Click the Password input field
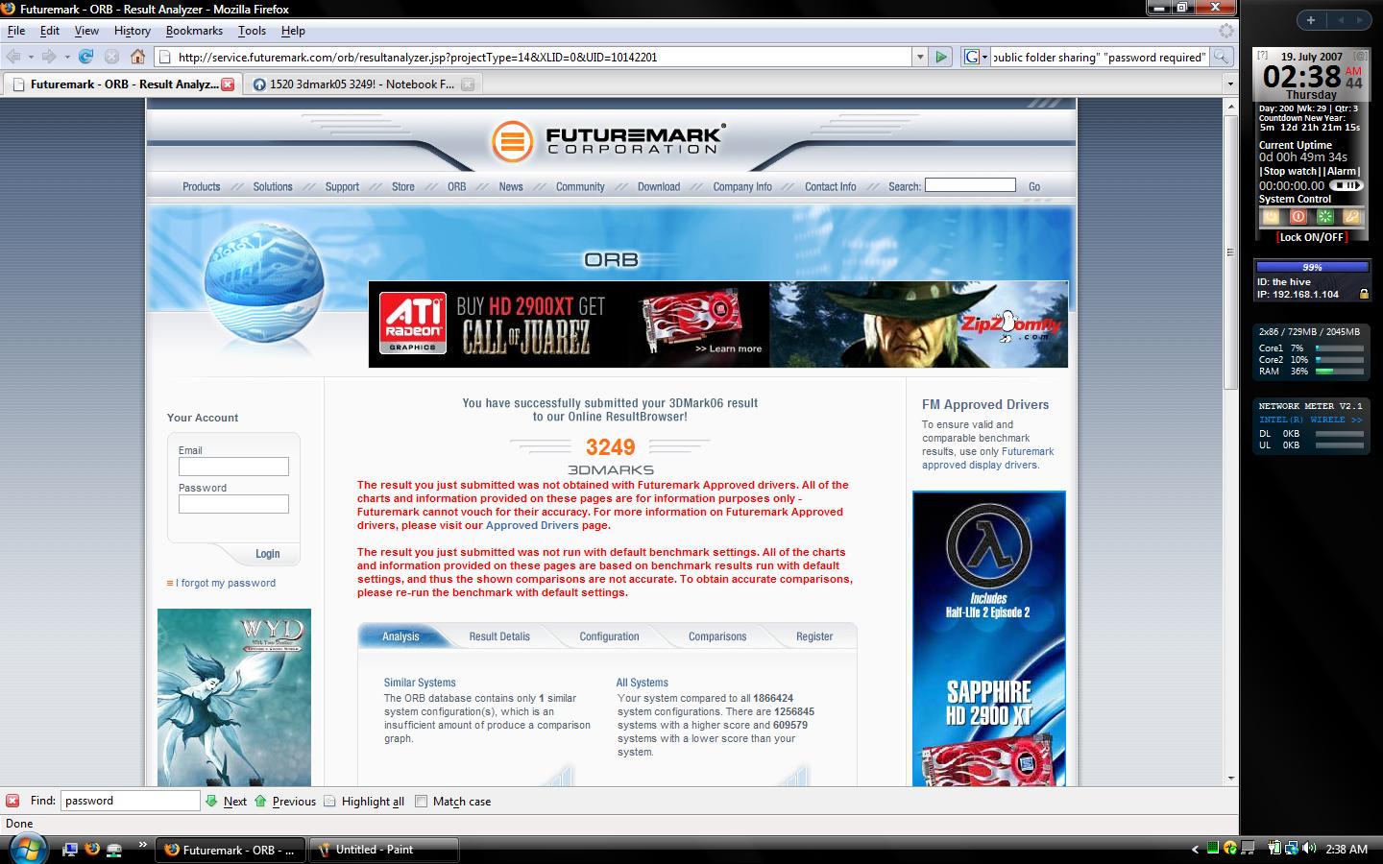Viewport: 1383px width, 864px height. point(233,504)
